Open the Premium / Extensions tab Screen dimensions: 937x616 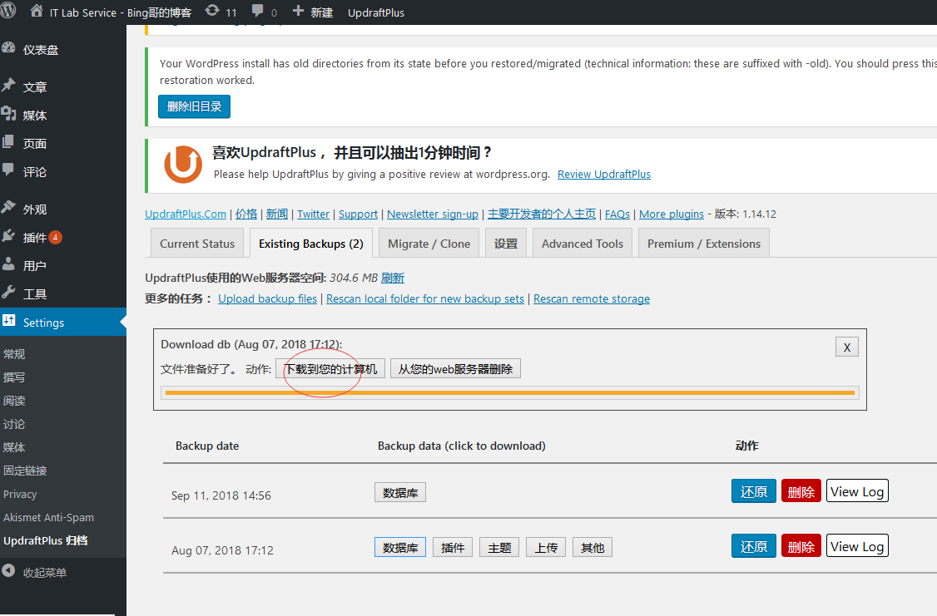tap(704, 244)
